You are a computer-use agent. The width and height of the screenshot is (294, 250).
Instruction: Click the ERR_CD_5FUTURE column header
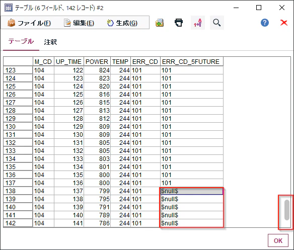pyautogui.click(x=192, y=61)
